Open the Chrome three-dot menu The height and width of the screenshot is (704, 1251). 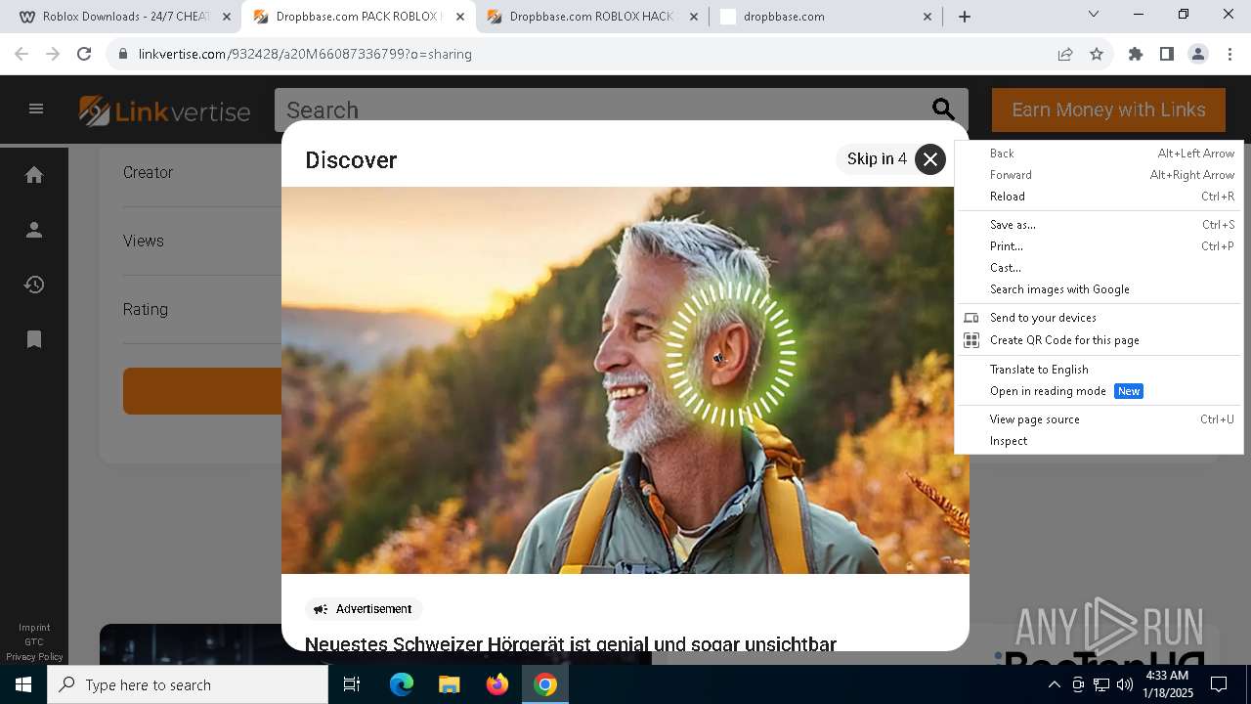[1229, 54]
